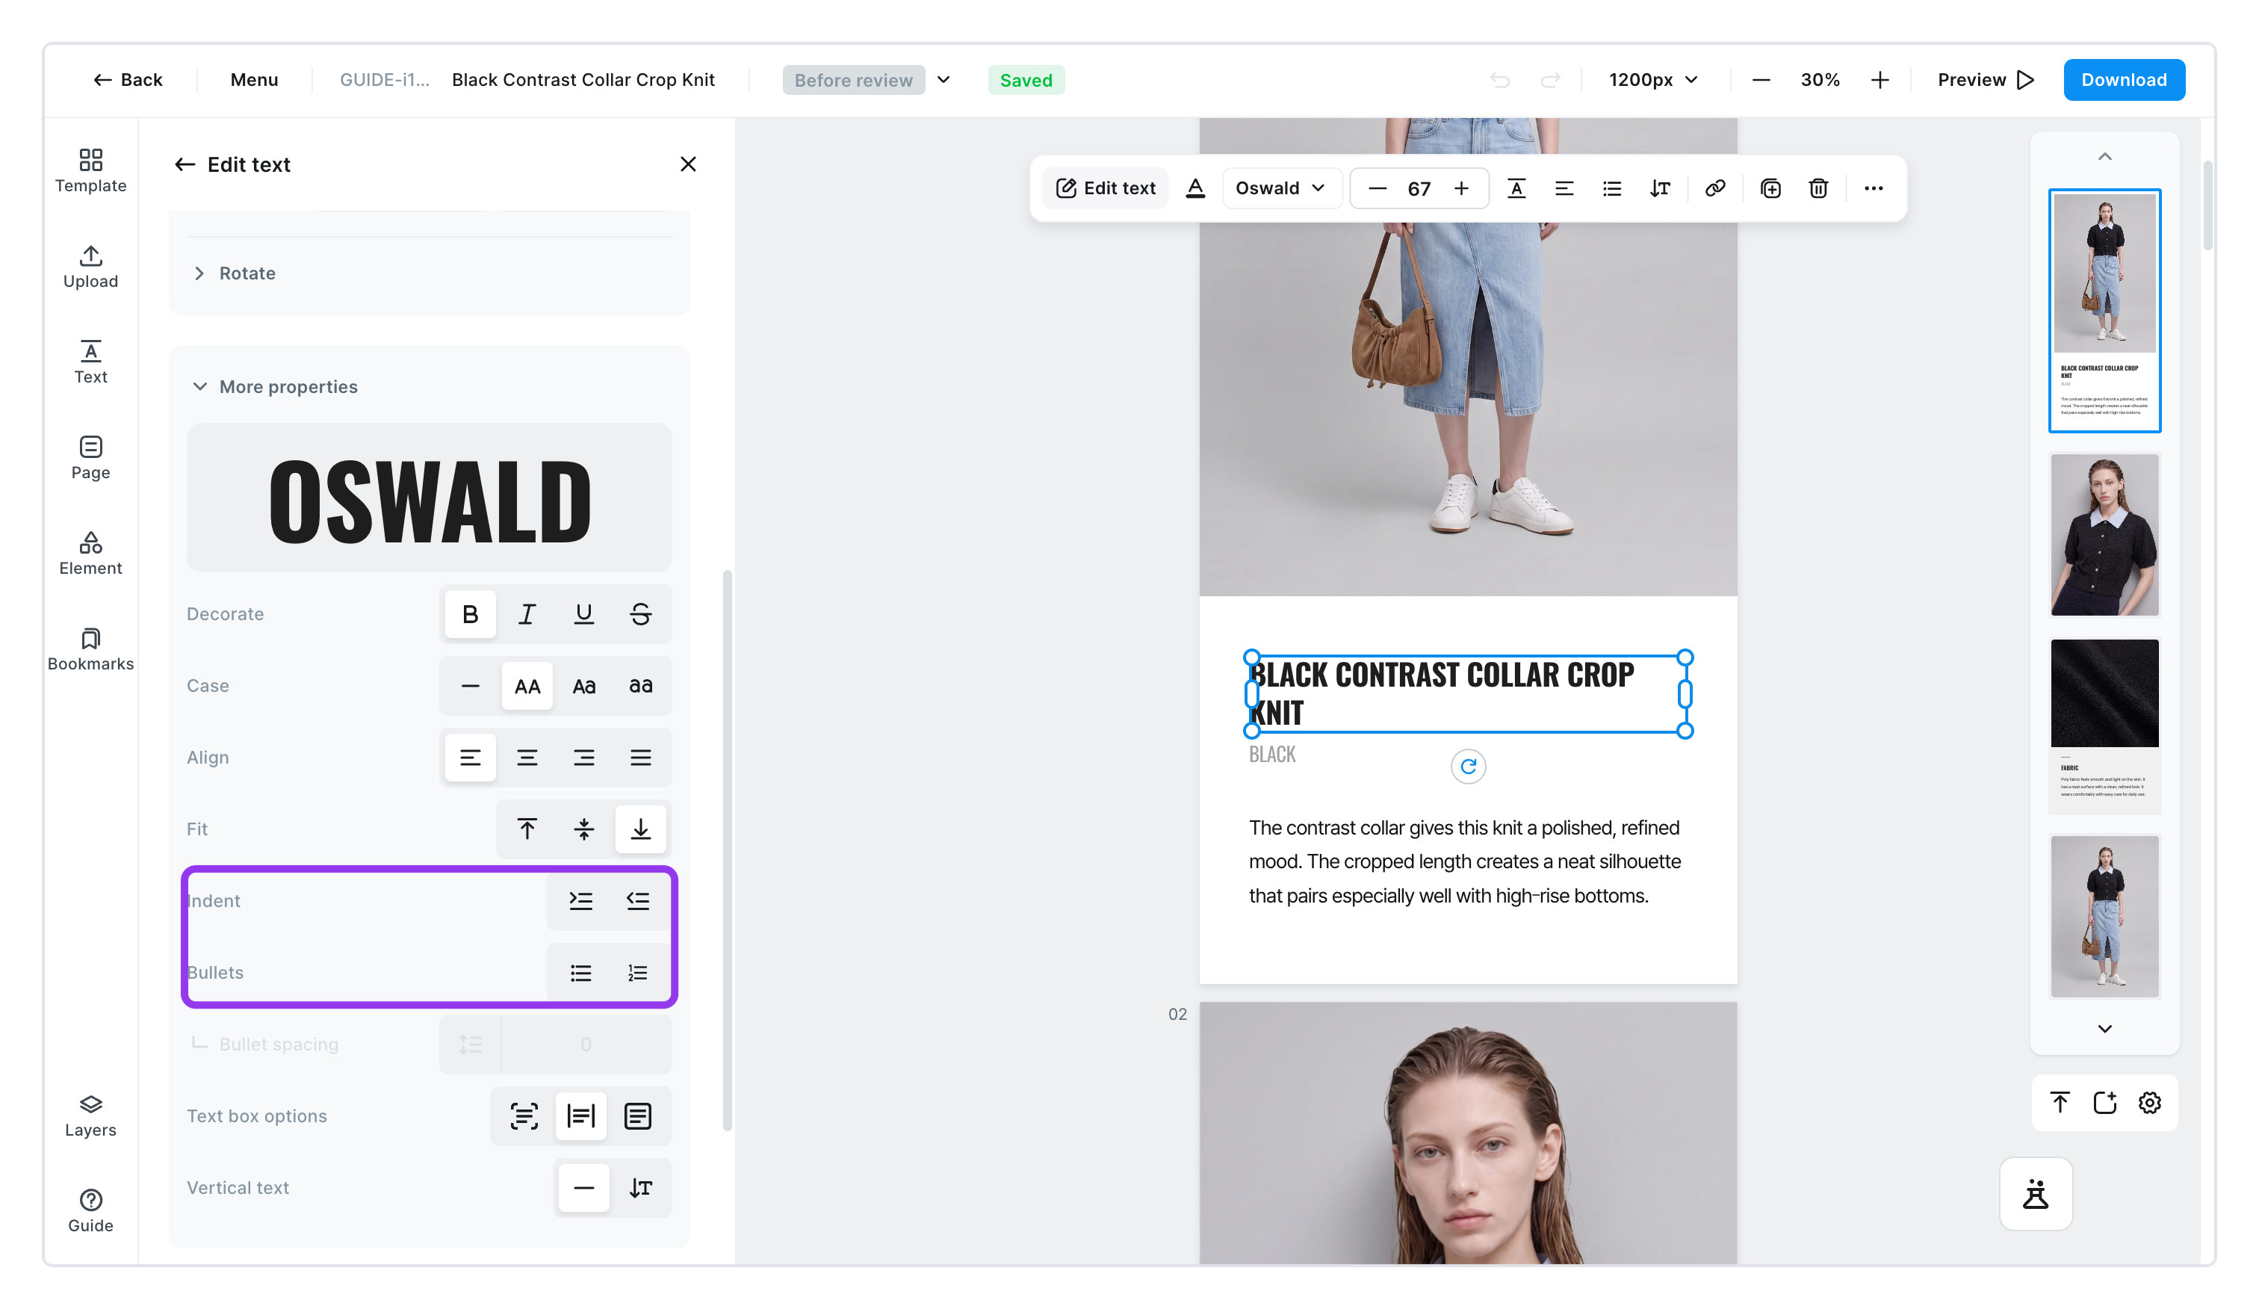Open the Template sidebar panel
This screenshot has height=1309, width=2259.
pos(90,170)
